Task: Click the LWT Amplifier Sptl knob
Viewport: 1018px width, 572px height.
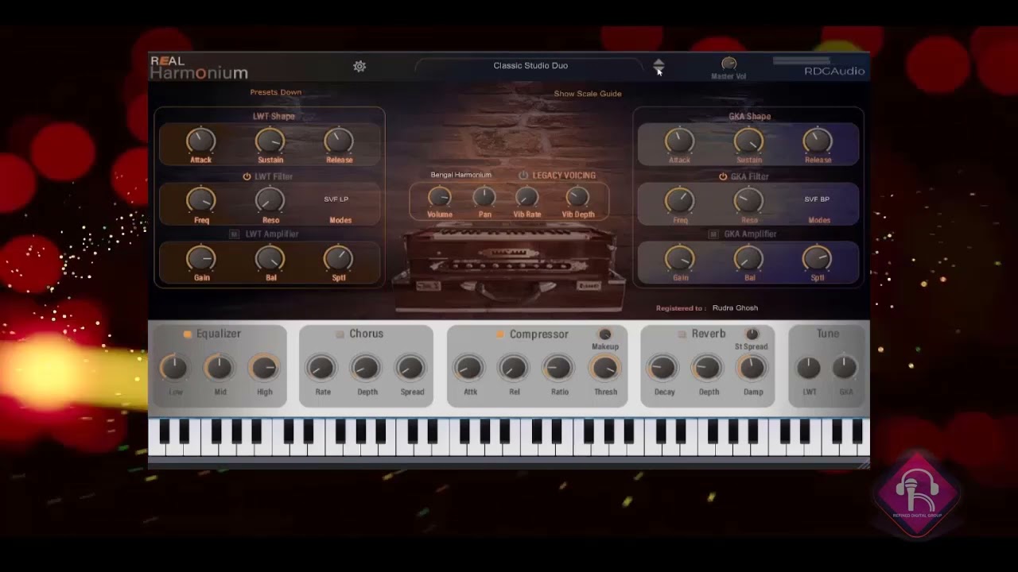Action: click(x=339, y=259)
